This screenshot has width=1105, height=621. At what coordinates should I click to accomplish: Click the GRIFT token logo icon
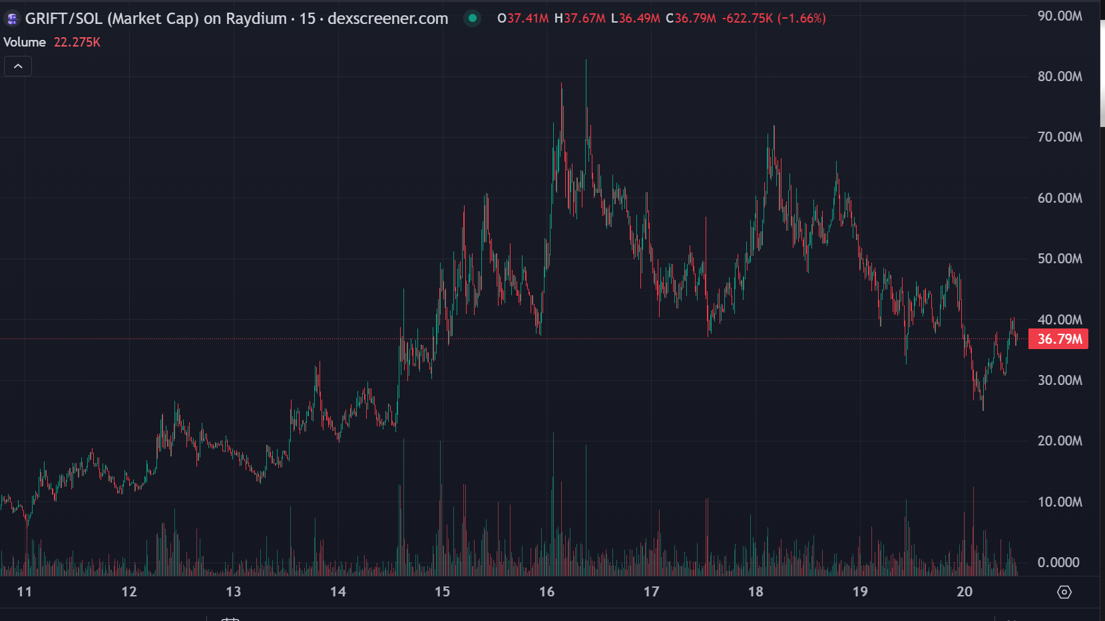[x=12, y=19]
